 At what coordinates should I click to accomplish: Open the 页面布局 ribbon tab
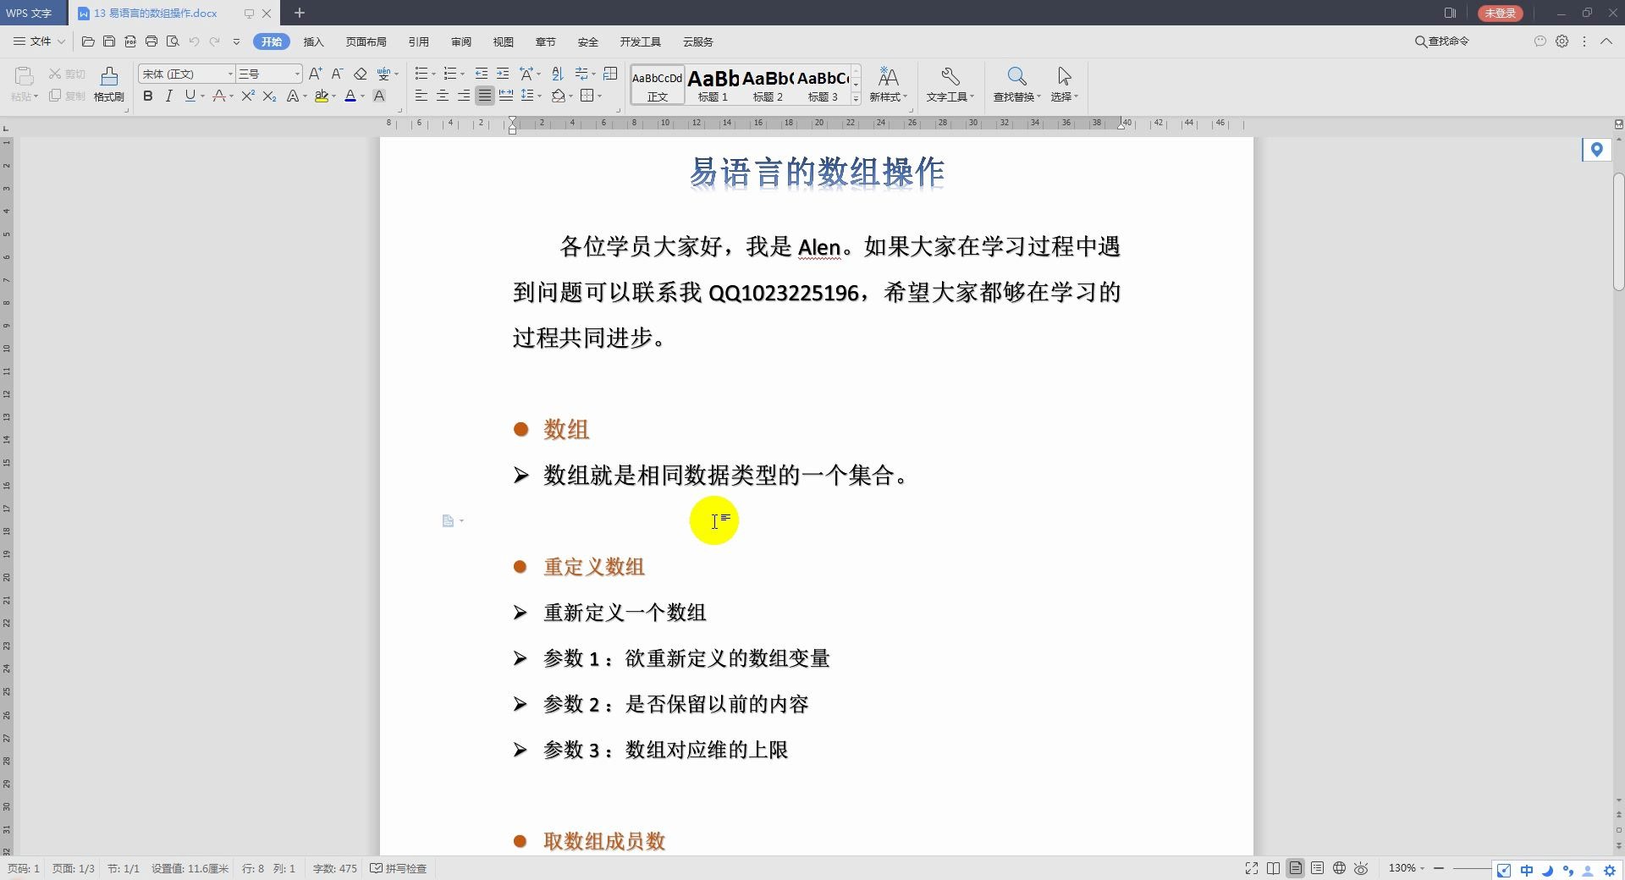pyautogui.click(x=366, y=41)
